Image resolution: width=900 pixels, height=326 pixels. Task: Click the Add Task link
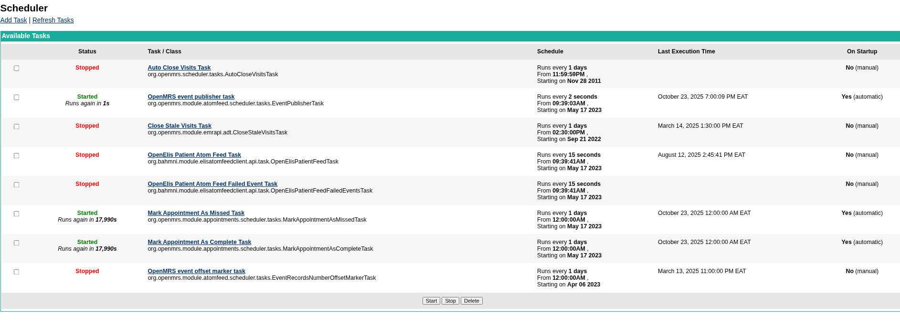[13, 20]
